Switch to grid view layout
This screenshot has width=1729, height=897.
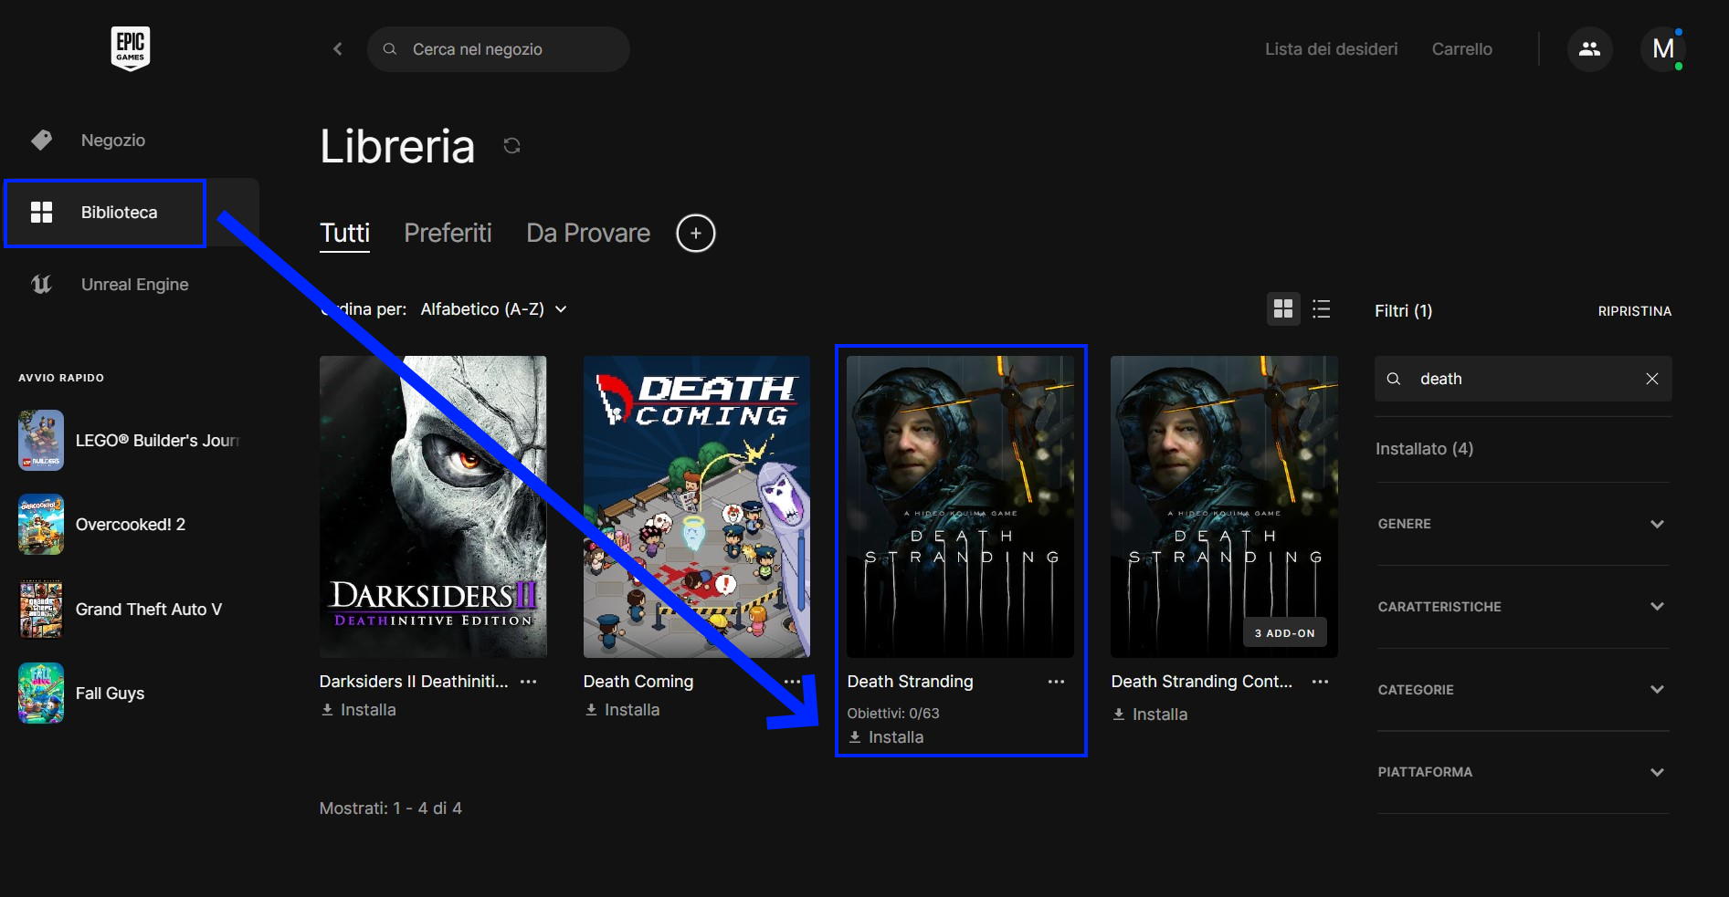point(1283,309)
